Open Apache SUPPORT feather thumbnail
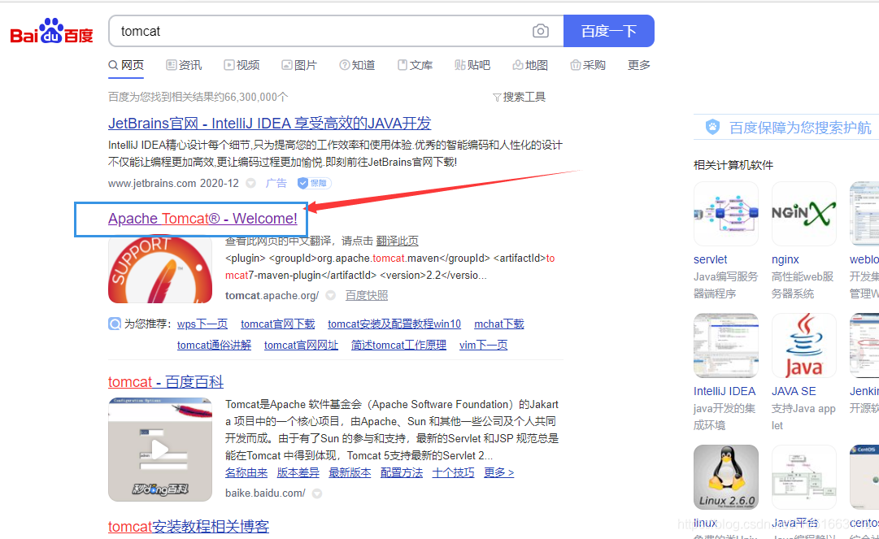This screenshot has height=539, width=879. coord(160,268)
